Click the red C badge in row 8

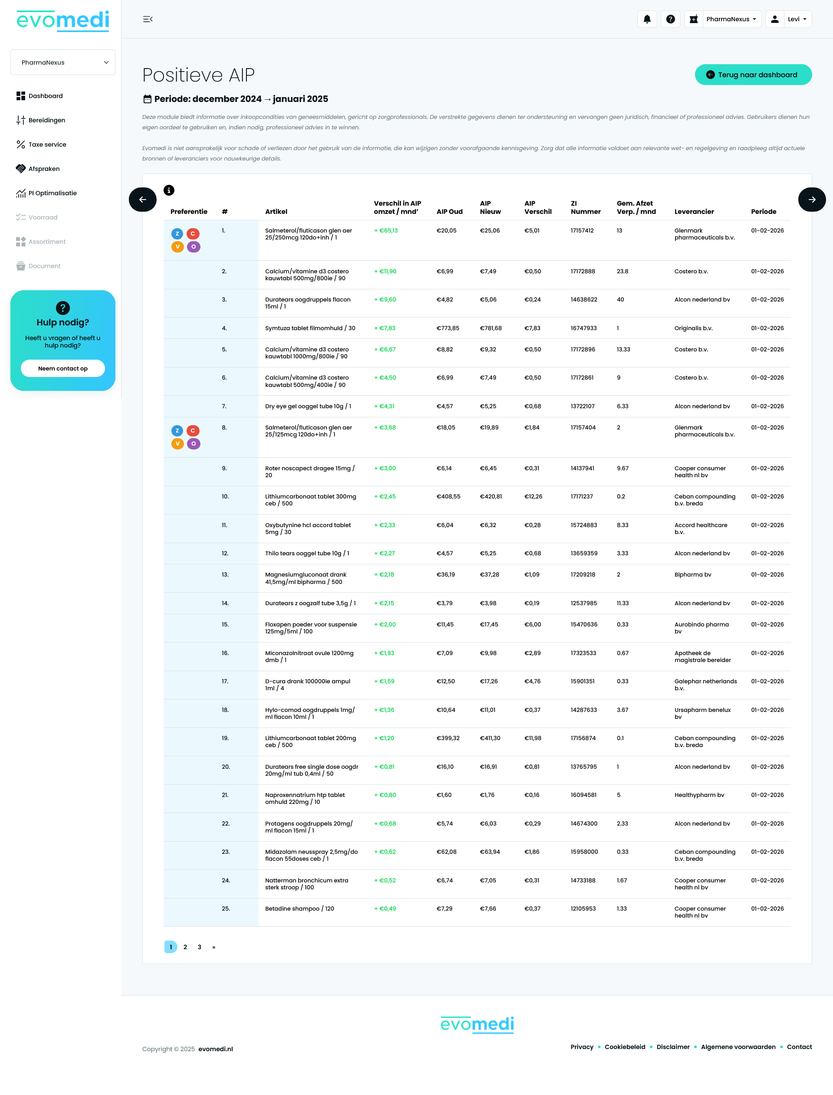[193, 431]
